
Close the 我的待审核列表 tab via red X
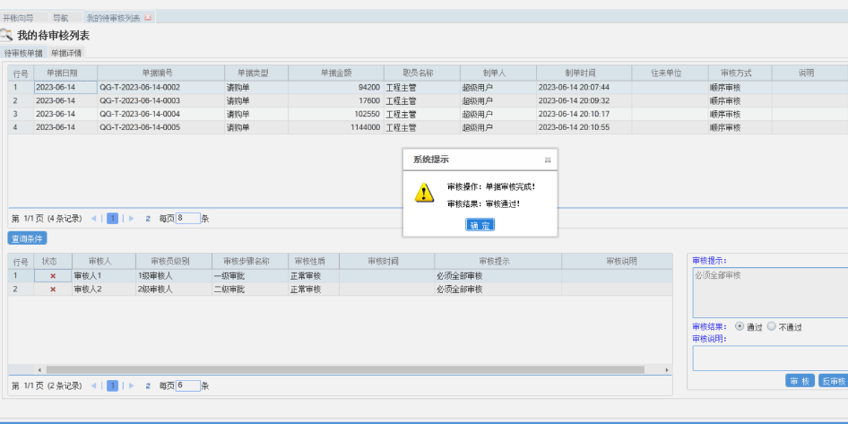148,18
